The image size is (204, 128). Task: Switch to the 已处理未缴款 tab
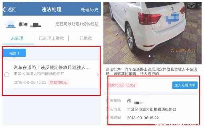tap(52, 38)
